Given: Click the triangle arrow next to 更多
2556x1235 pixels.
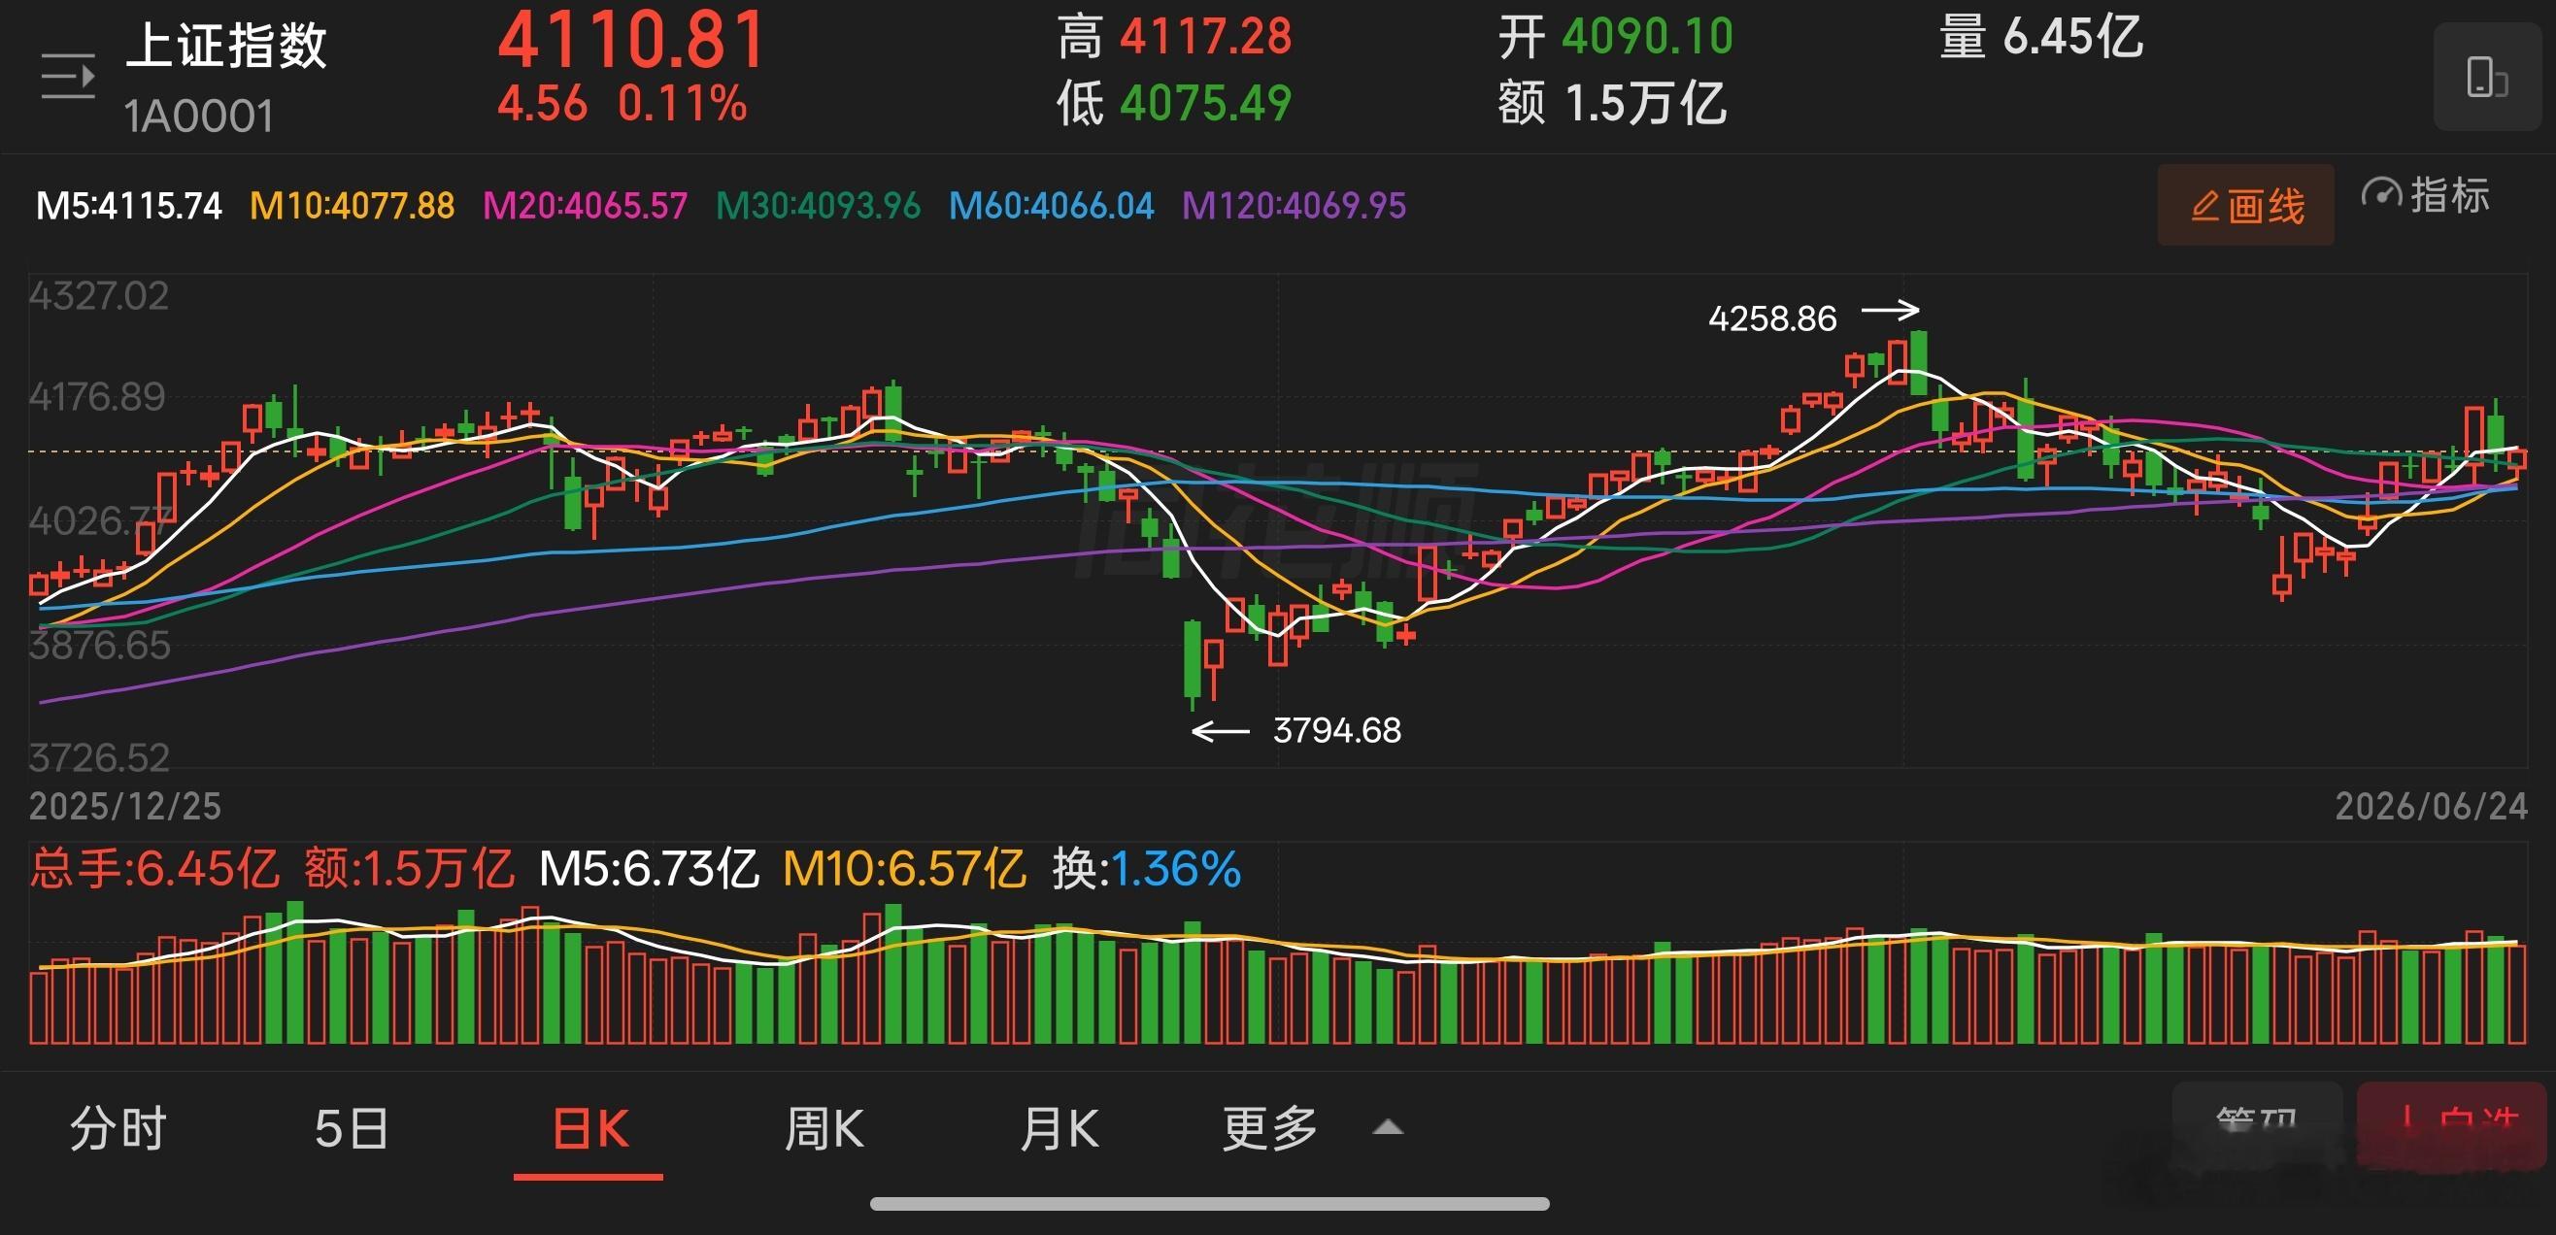Looking at the screenshot, I should pos(1387,1128).
